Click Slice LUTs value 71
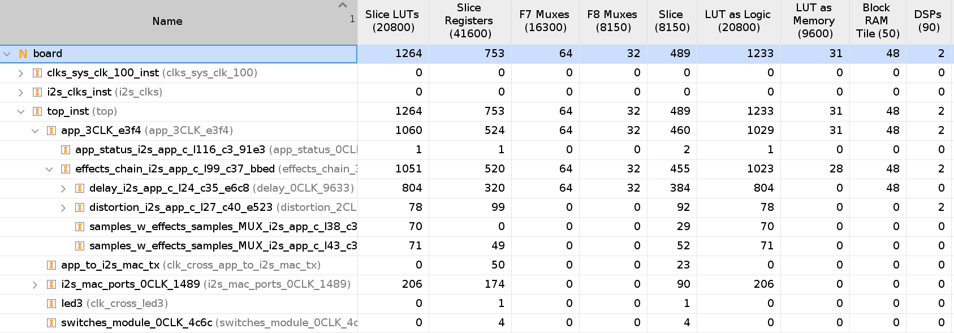The height and width of the screenshot is (333, 954). pyautogui.click(x=416, y=246)
